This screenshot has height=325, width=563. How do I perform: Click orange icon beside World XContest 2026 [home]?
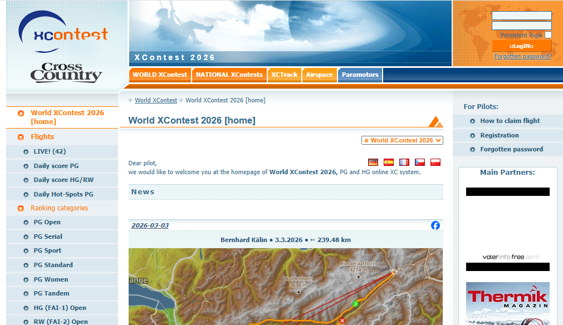[x=21, y=114]
